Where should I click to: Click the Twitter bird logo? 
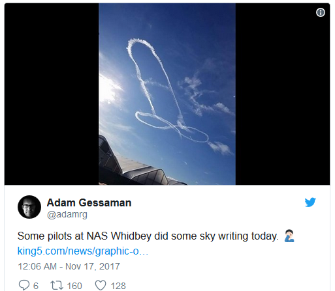pyautogui.click(x=310, y=202)
